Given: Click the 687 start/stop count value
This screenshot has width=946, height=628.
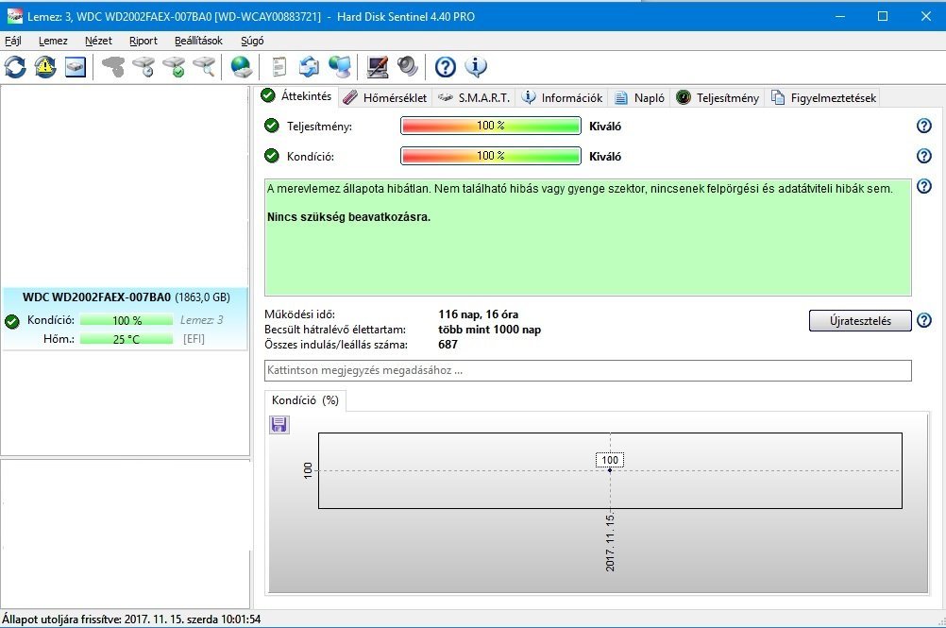Looking at the screenshot, I should click(448, 345).
